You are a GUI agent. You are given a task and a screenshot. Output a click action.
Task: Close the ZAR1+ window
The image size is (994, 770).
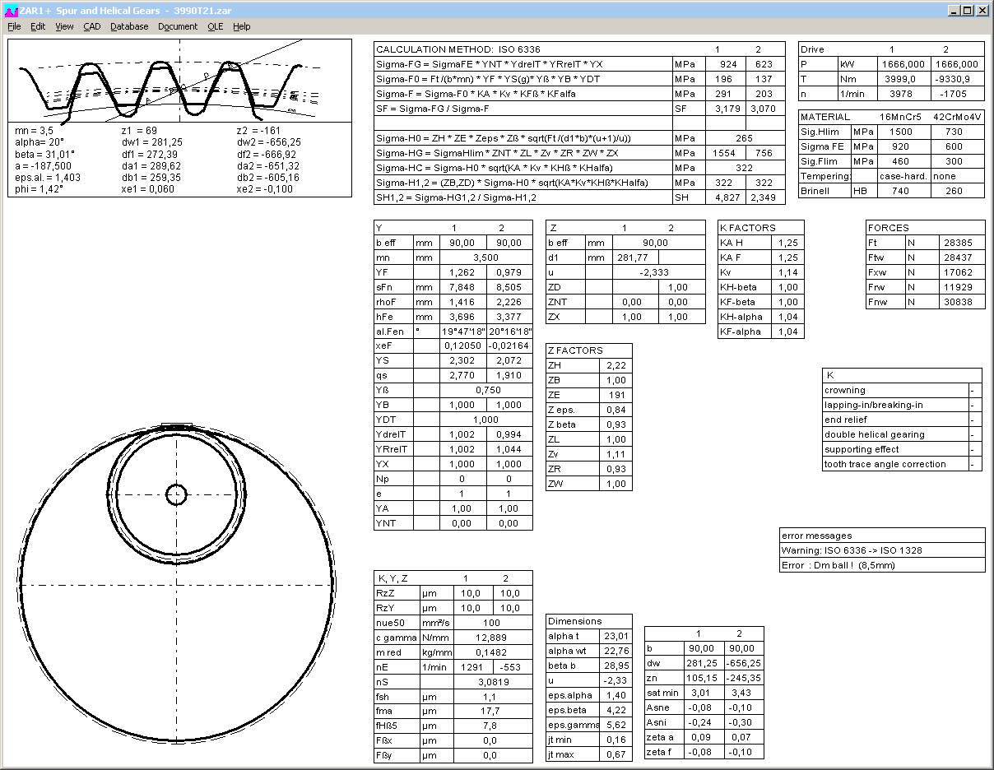pos(982,11)
